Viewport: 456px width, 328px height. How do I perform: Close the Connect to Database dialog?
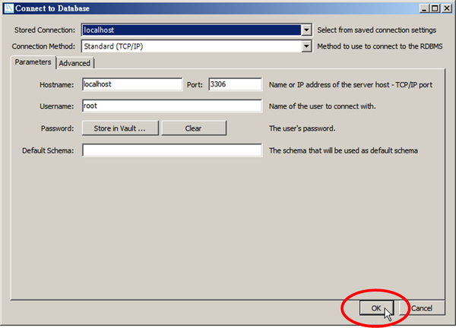tap(446, 8)
